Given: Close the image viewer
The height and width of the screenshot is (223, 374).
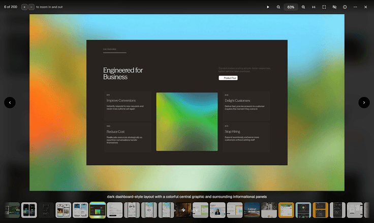Looking at the screenshot, I should (366, 7).
